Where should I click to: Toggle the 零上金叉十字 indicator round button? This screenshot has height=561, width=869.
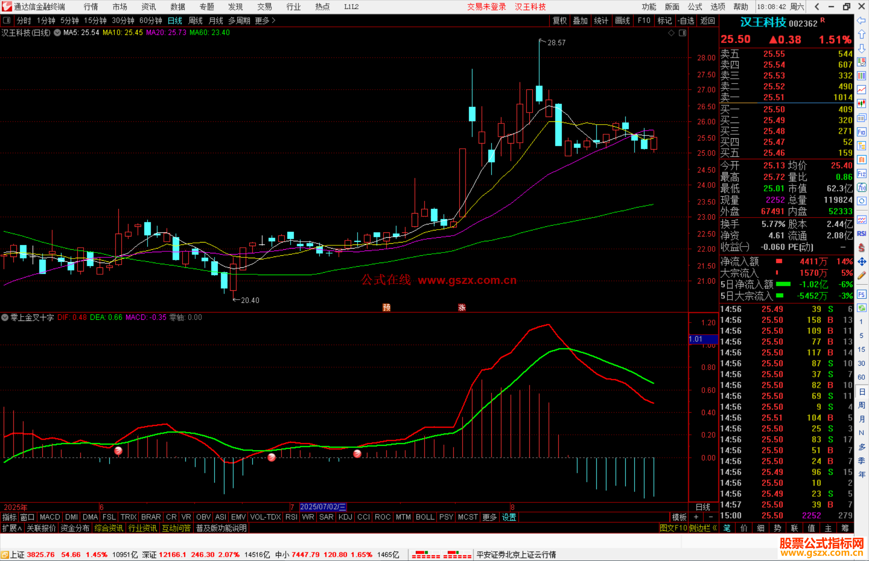(5, 317)
